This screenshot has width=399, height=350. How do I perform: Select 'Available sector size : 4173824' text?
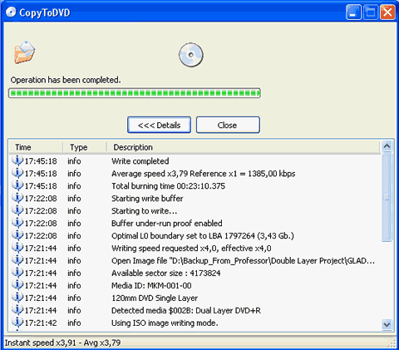(166, 274)
